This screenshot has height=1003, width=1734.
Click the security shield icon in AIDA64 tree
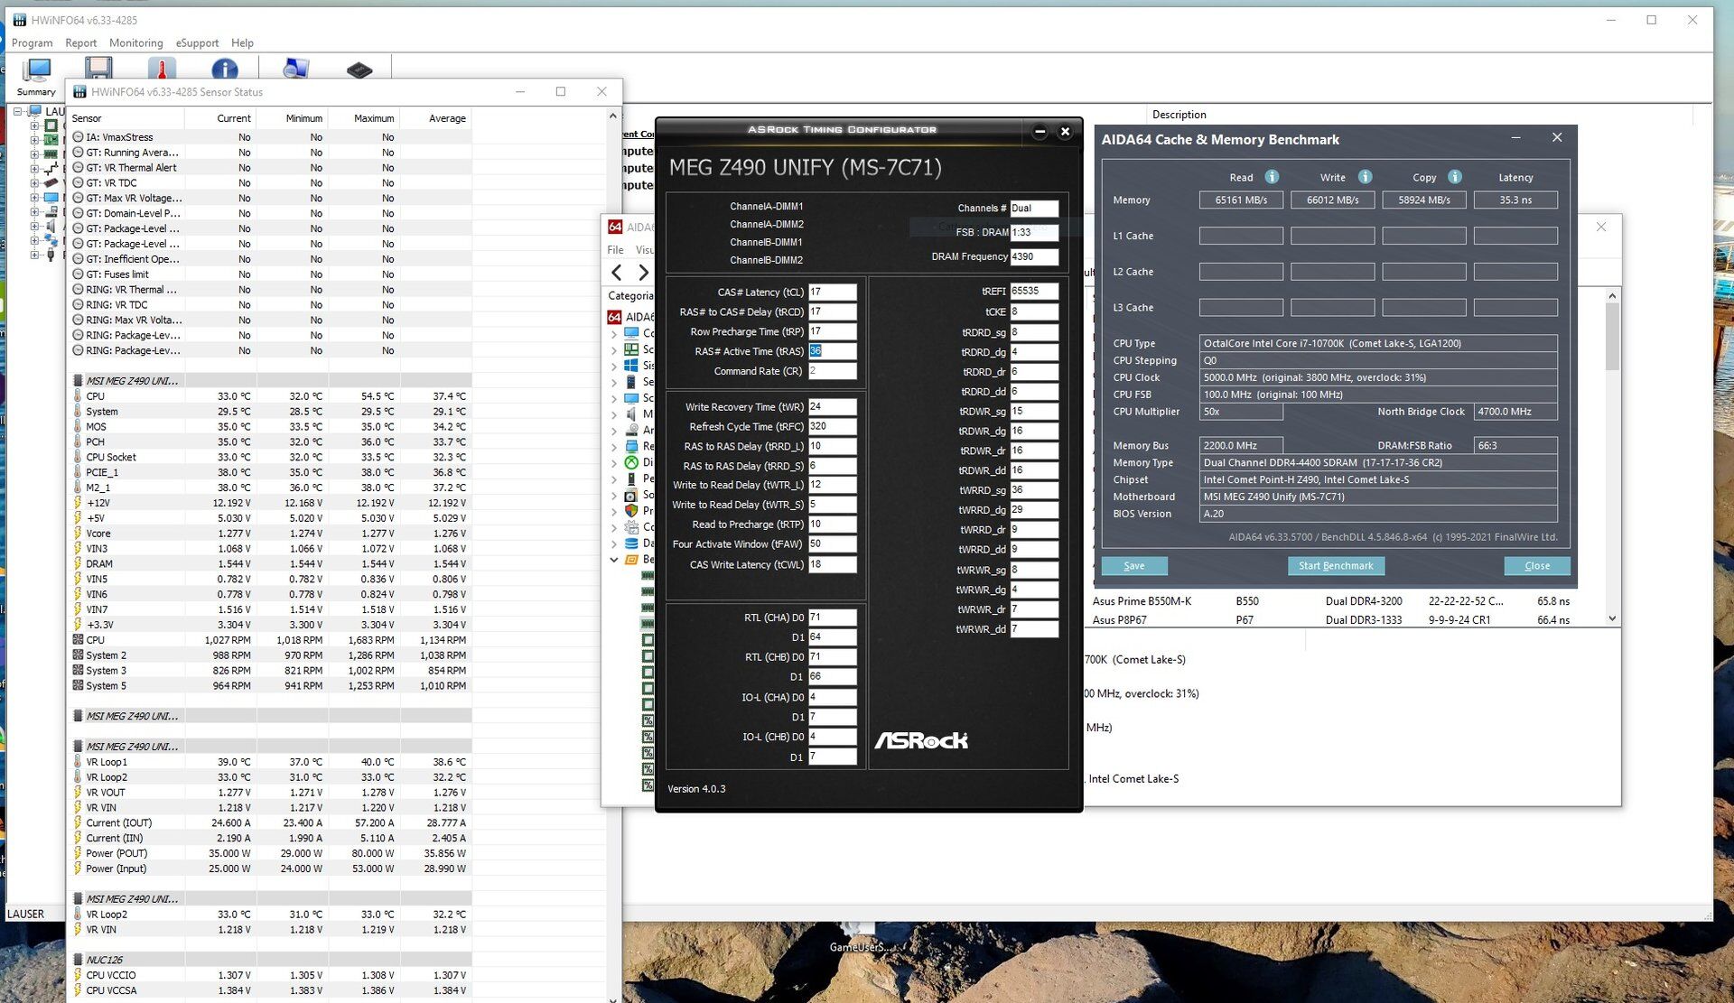pyautogui.click(x=631, y=511)
